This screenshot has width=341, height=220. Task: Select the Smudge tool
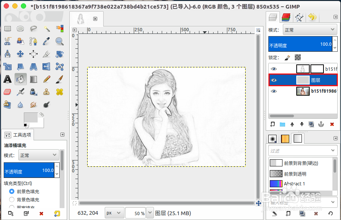(x=33, y=105)
